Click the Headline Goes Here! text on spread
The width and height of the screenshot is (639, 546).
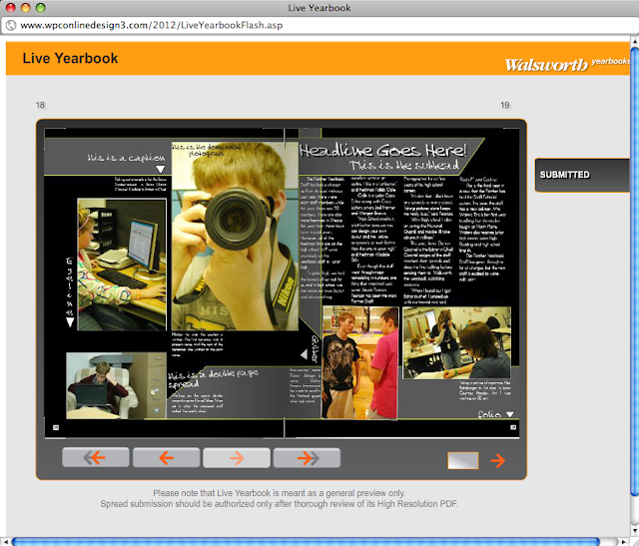(x=382, y=151)
